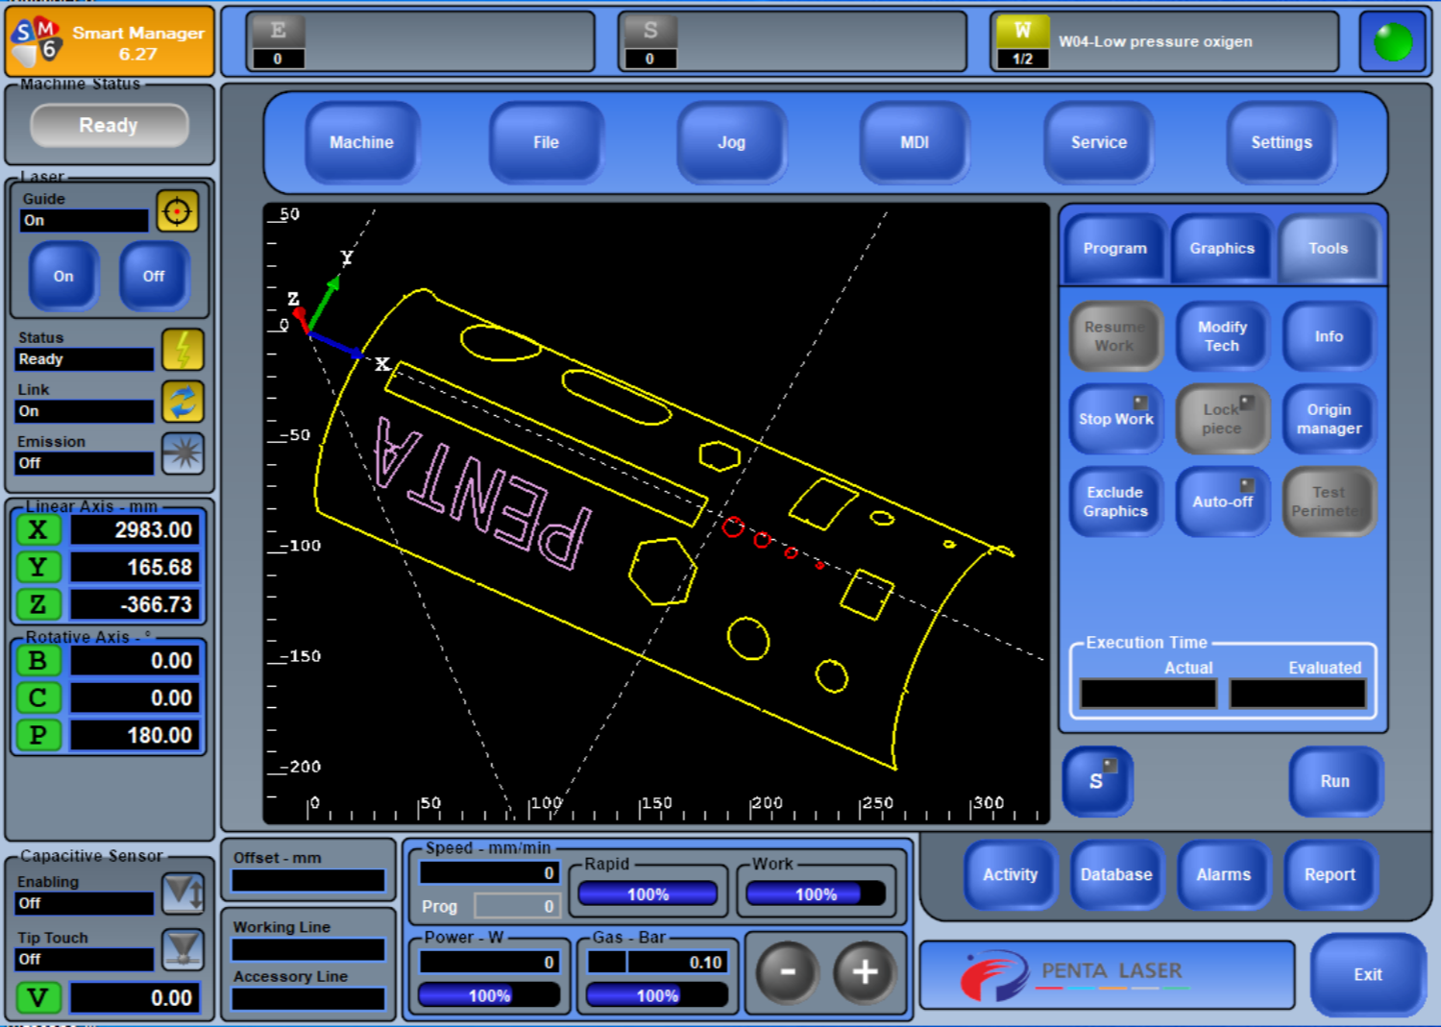Open the Origin manager
The width and height of the screenshot is (1441, 1027).
1330,419
